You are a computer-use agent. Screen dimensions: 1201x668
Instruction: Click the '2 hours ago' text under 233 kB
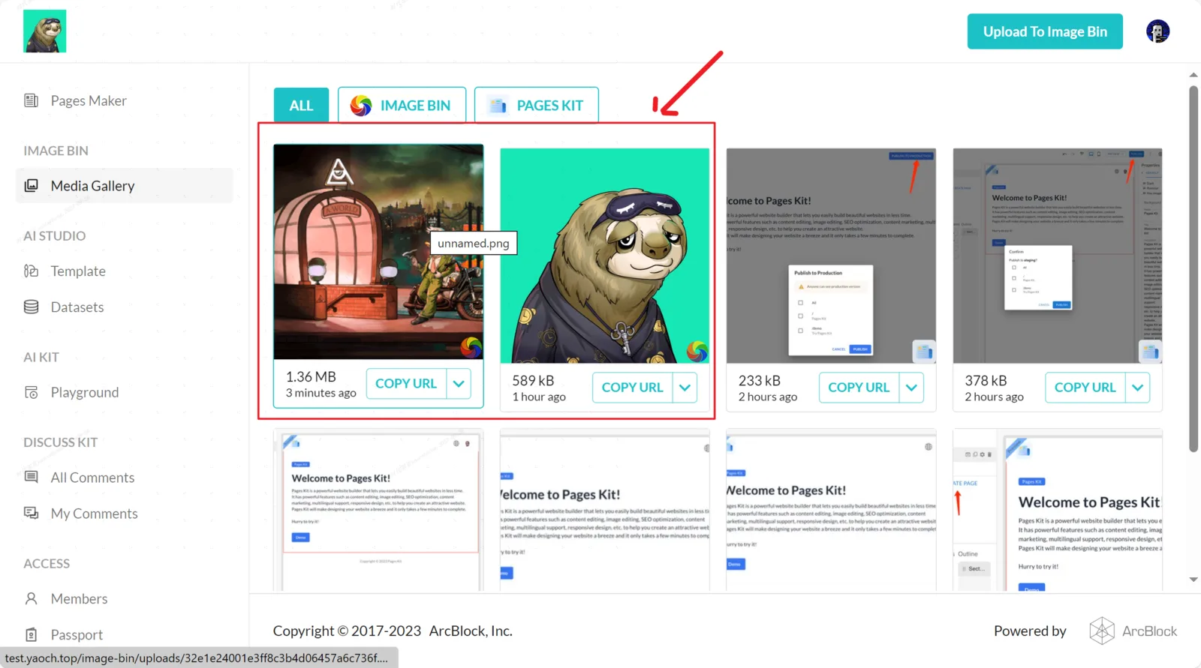point(768,397)
